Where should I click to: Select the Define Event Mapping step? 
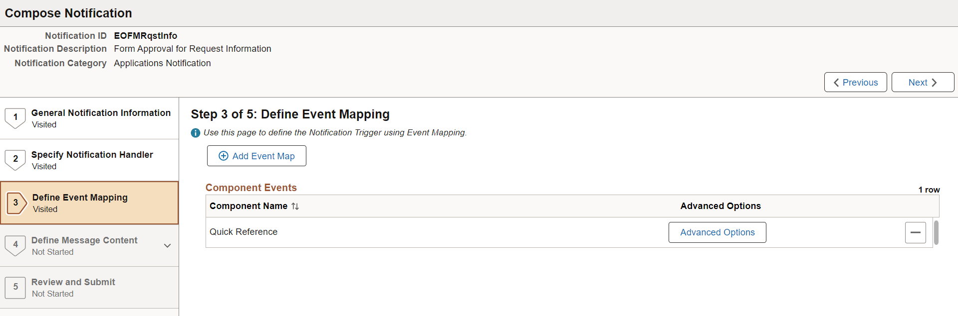pos(89,203)
